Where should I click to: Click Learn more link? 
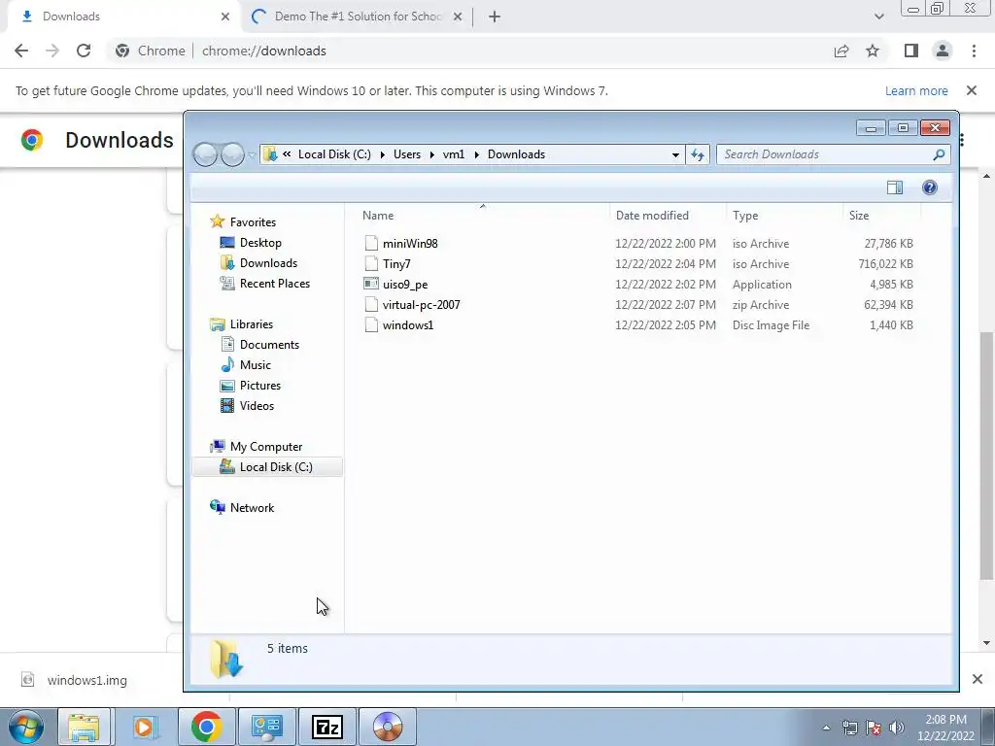point(916,90)
